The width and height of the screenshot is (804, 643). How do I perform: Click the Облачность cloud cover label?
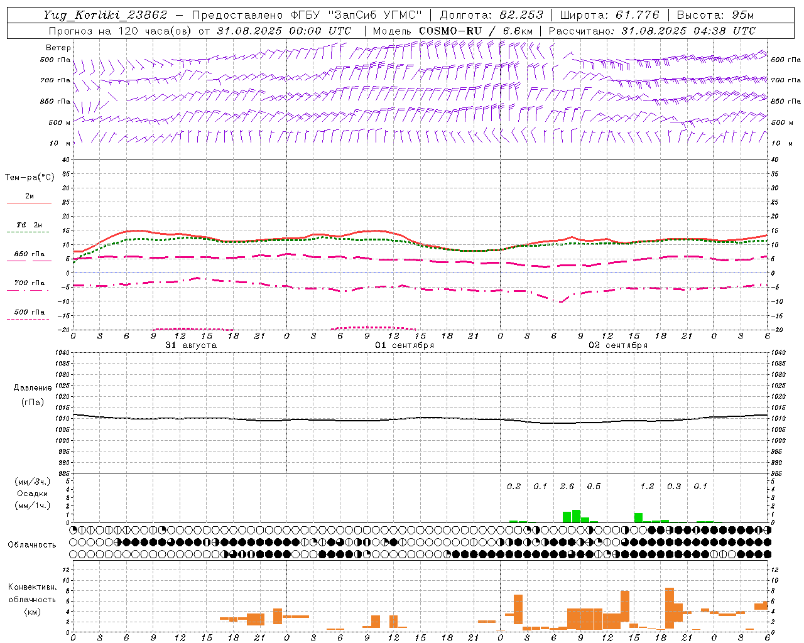[x=32, y=545]
